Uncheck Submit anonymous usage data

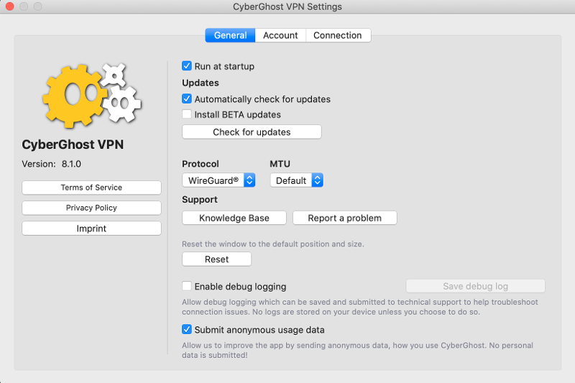187,330
